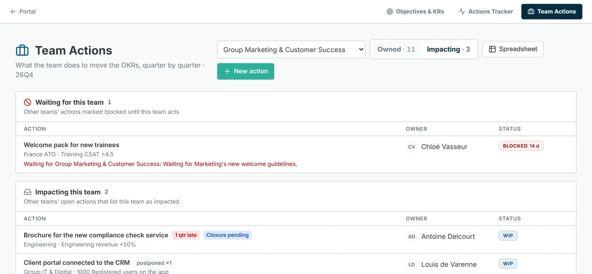Click the grid icon on Spreadsheet button
592x274 pixels.
(x=492, y=49)
